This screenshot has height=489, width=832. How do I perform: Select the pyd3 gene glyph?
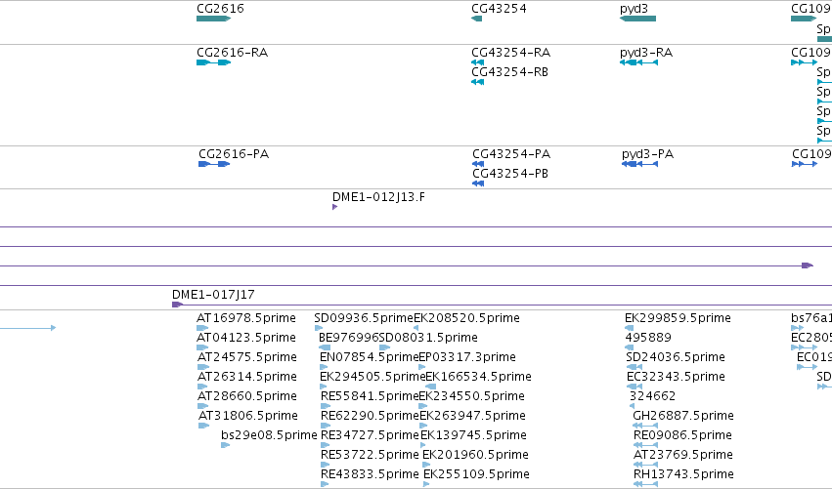637,19
